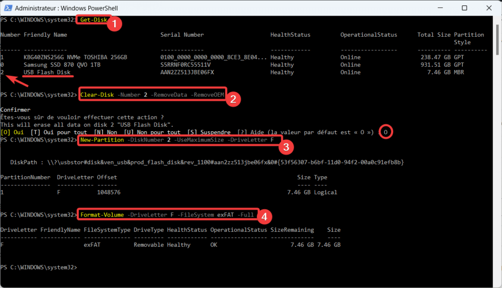Click the underlined USB Flash Disk entry
The image size is (502, 288).
(48, 72)
